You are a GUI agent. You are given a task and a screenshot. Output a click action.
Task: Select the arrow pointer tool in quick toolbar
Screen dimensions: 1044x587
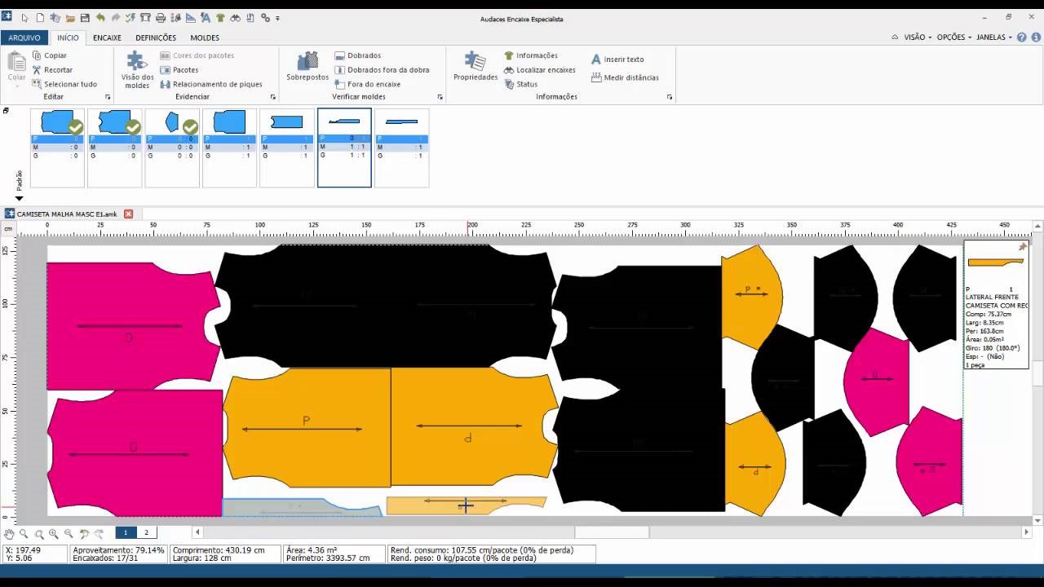tap(24, 17)
